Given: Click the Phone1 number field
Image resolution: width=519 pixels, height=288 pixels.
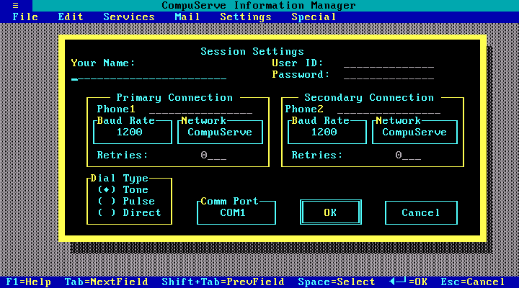Looking at the screenshot, I should tap(200, 109).
